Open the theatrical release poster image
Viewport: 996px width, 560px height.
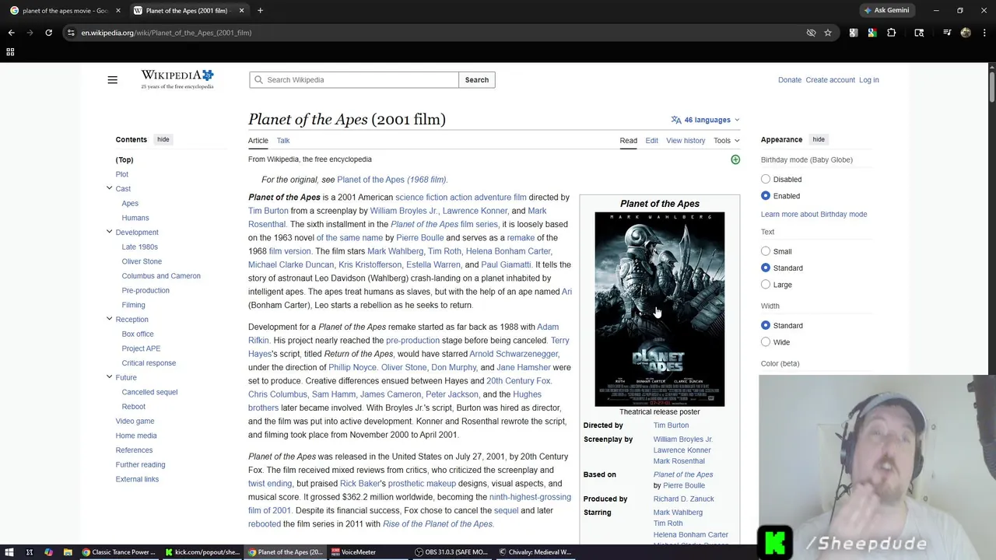[x=660, y=310]
